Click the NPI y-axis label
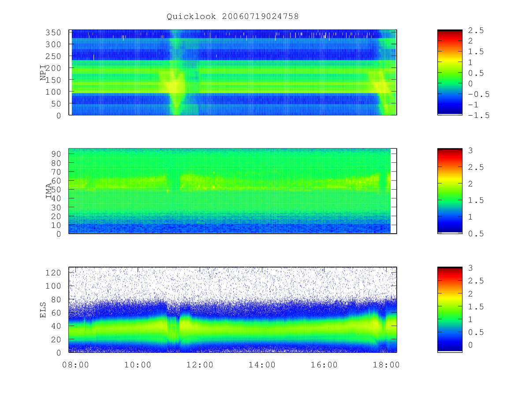 click(43, 73)
